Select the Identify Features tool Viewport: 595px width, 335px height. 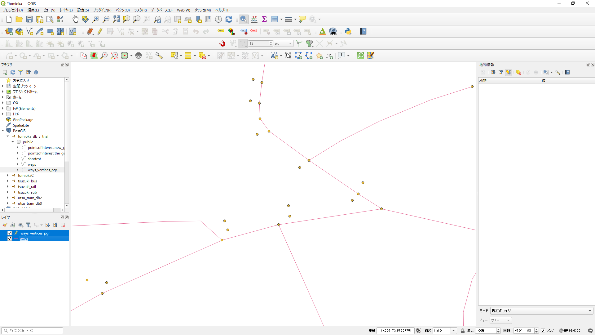[x=244, y=19]
